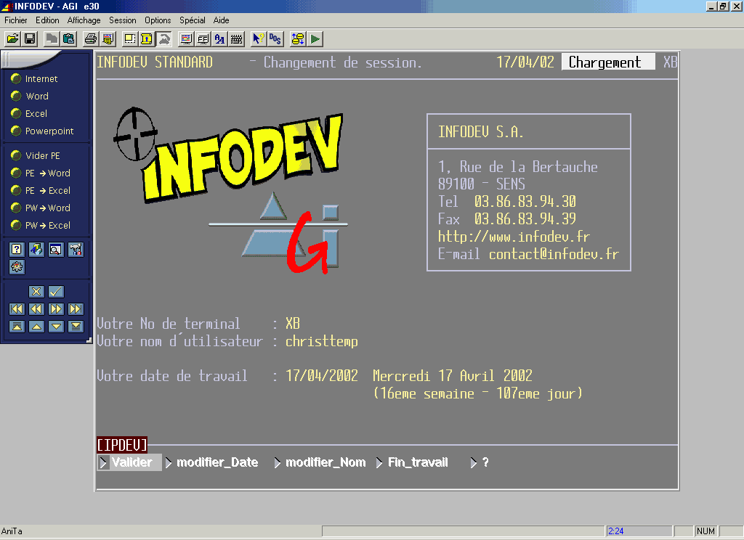Screen dimensions: 744x540
Task: Open the Fichier menu
Action: [16, 20]
